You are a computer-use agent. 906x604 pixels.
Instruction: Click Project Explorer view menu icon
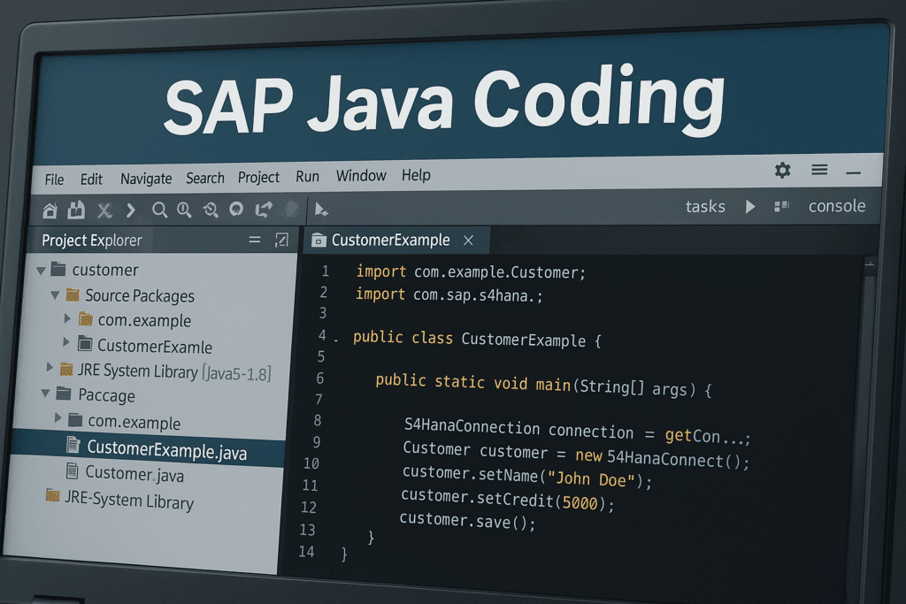point(254,240)
